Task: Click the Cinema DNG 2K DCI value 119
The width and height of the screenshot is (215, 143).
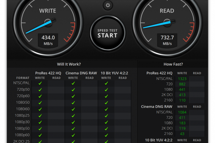Action: pos(182,128)
